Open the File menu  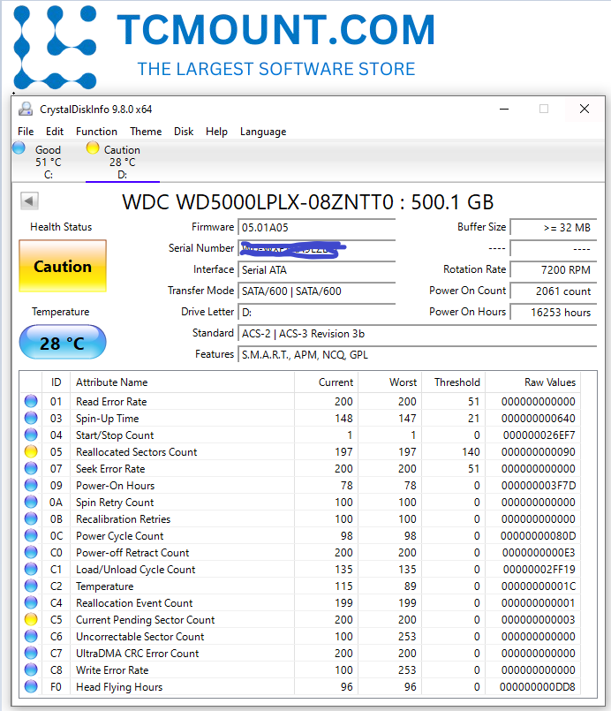26,132
